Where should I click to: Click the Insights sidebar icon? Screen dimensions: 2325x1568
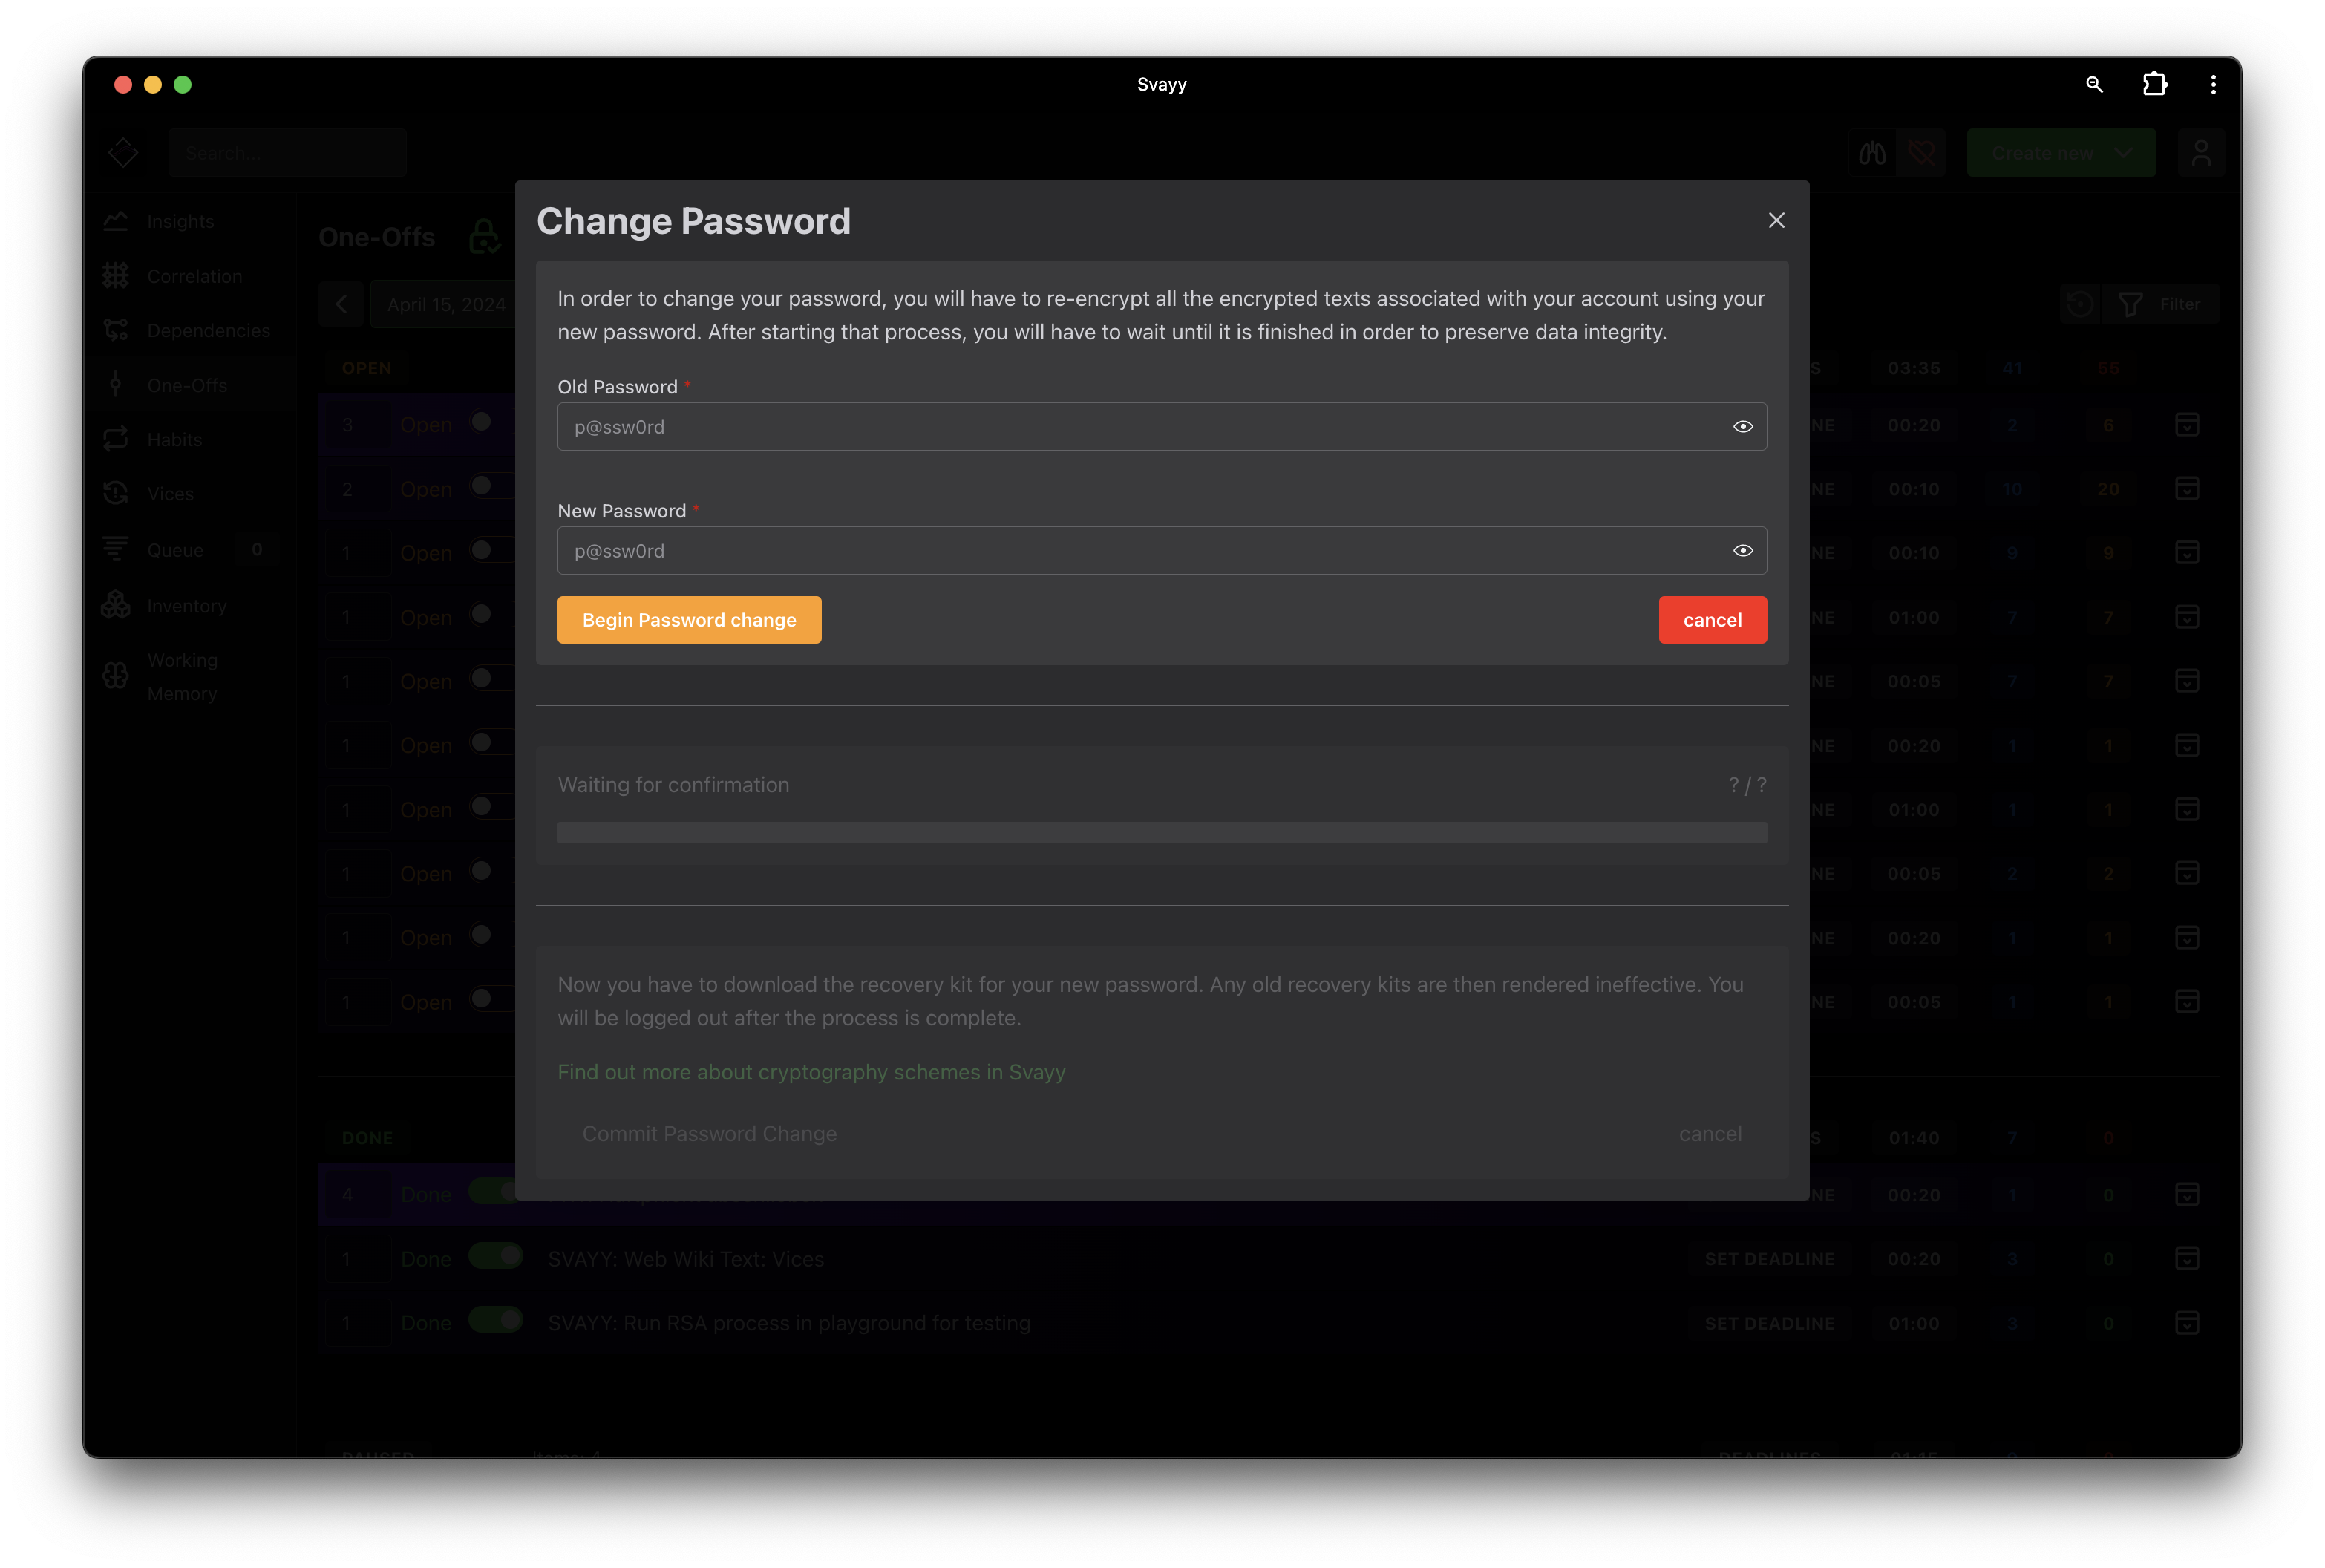[x=116, y=220]
